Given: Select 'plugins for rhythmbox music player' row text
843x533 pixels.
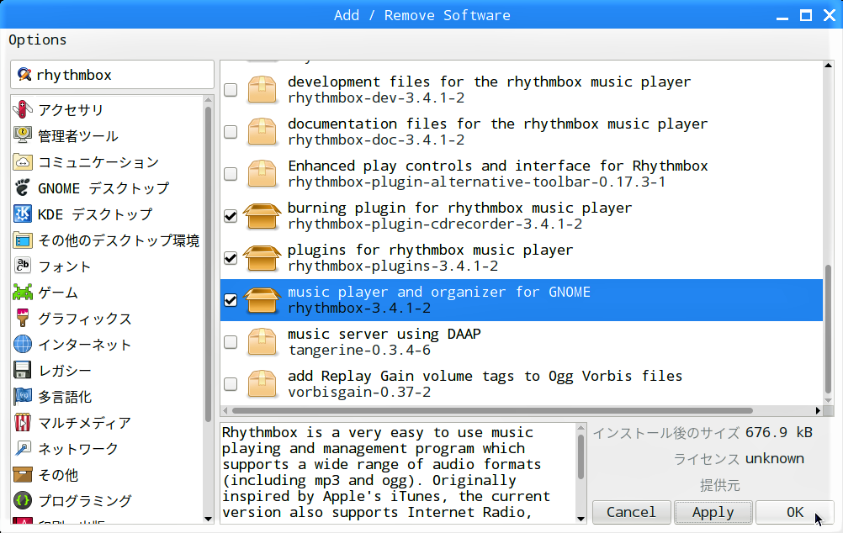Looking at the screenshot, I should pos(430,250).
